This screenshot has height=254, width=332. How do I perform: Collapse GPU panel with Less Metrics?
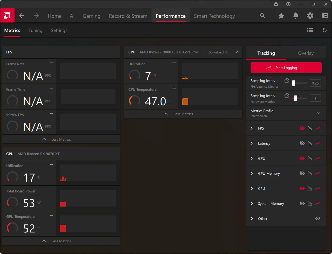tap(61, 241)
